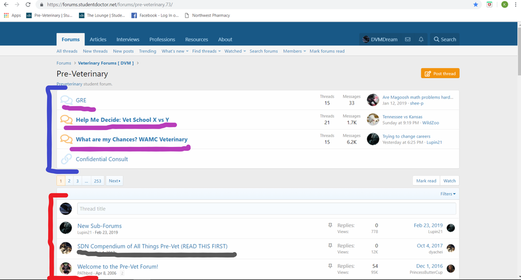Expand the Find threads dropdown arrow
Screen dimensions: 521x280
click(219, 51)
